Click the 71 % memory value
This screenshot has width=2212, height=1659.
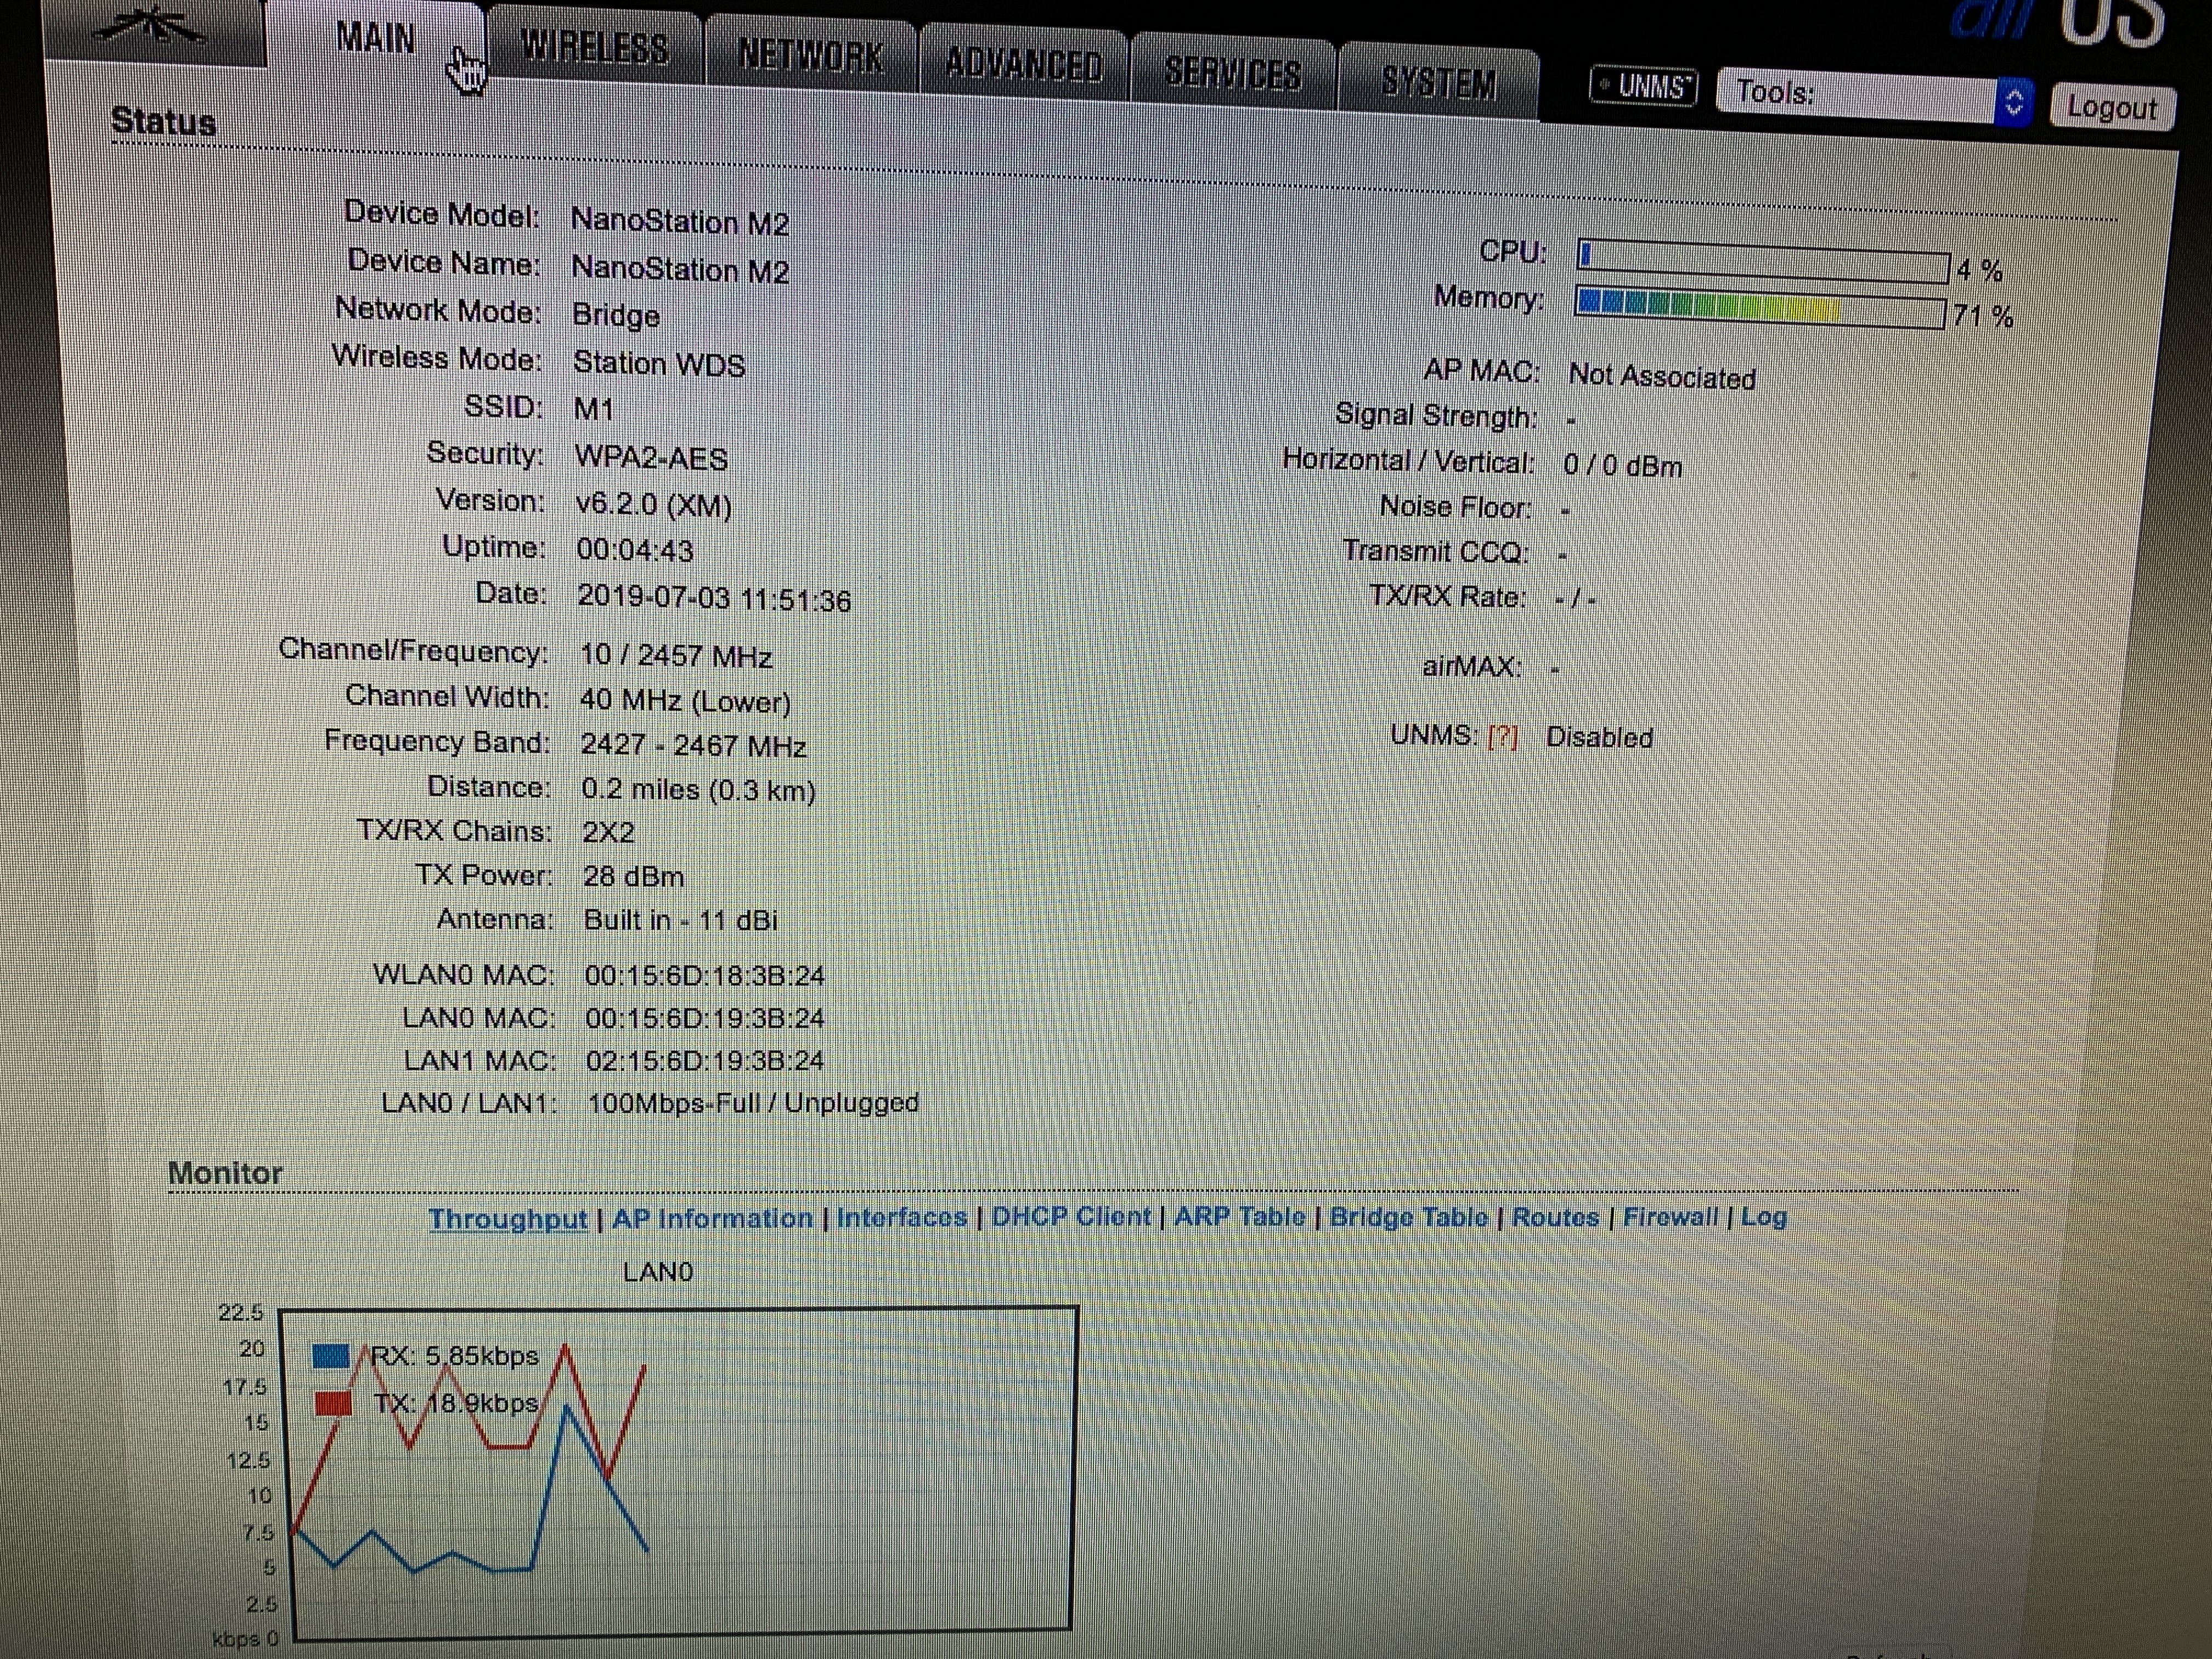pos(1983,316)
